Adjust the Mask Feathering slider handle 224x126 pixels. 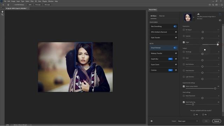click(x=193, y=104)
